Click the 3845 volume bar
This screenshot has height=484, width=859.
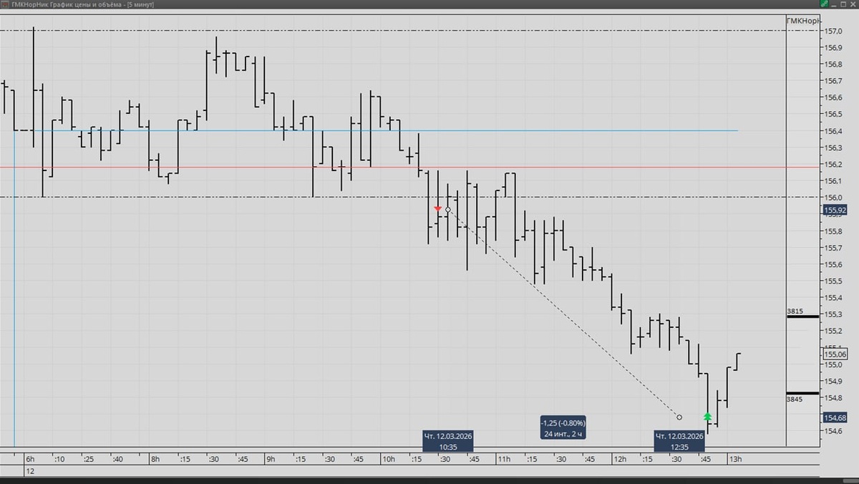802,393
